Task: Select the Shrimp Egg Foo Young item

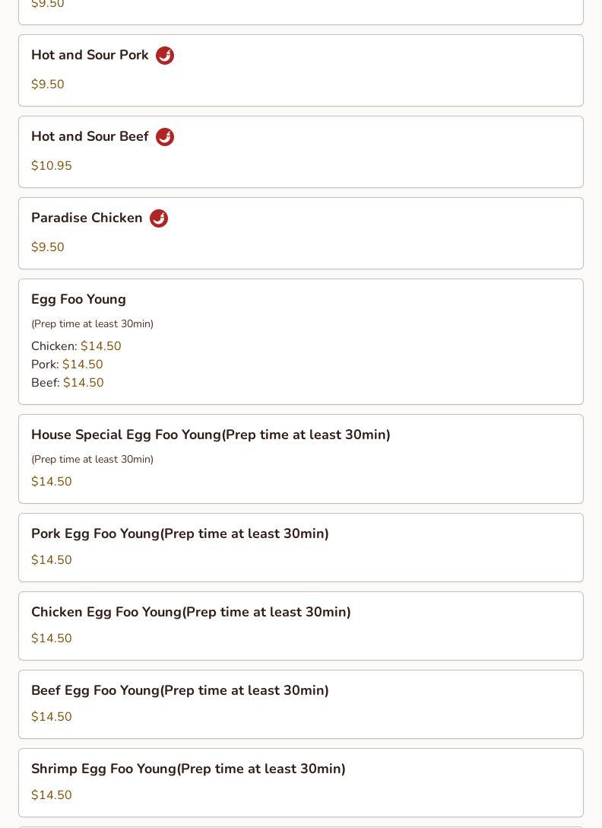Action: [189, 769]
